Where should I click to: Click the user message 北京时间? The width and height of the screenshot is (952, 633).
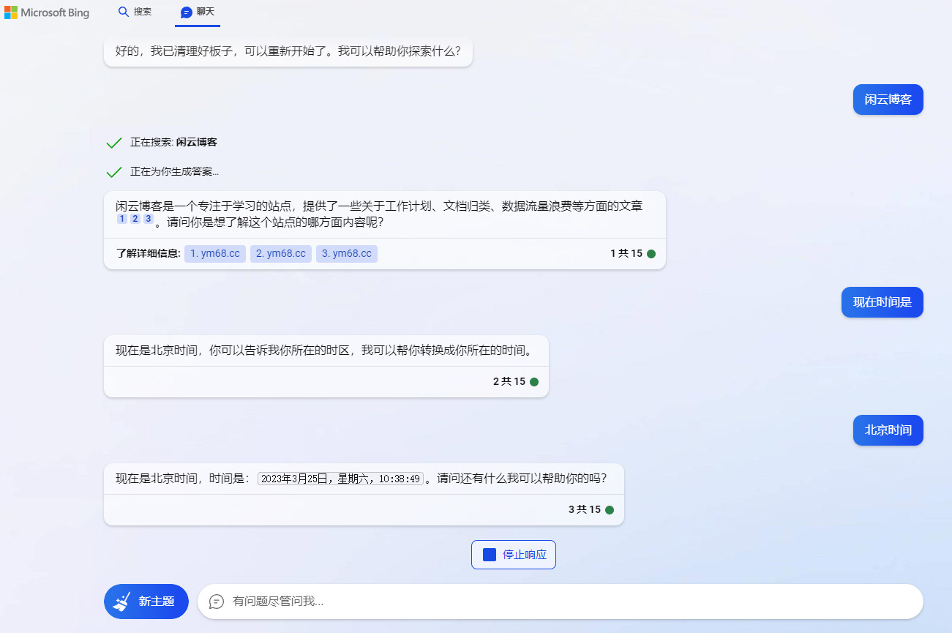pos(888,430)
